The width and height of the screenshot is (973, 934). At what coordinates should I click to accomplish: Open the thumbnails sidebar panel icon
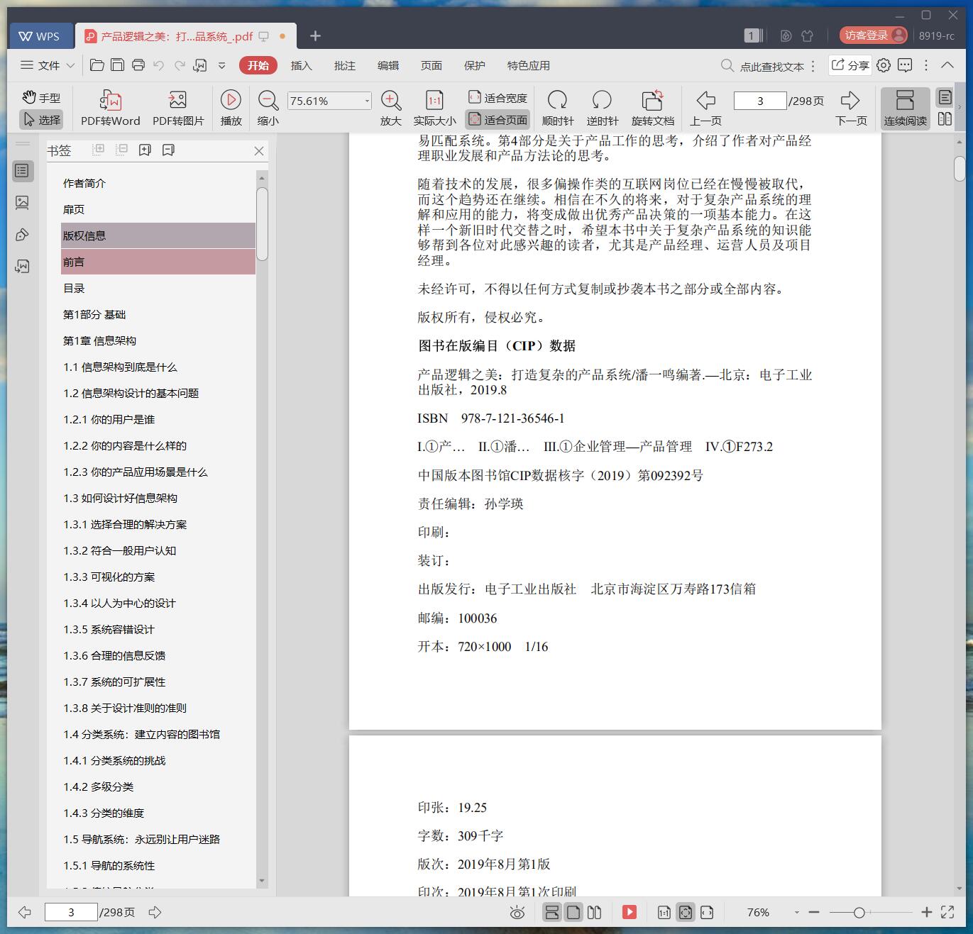coord(22,203)
